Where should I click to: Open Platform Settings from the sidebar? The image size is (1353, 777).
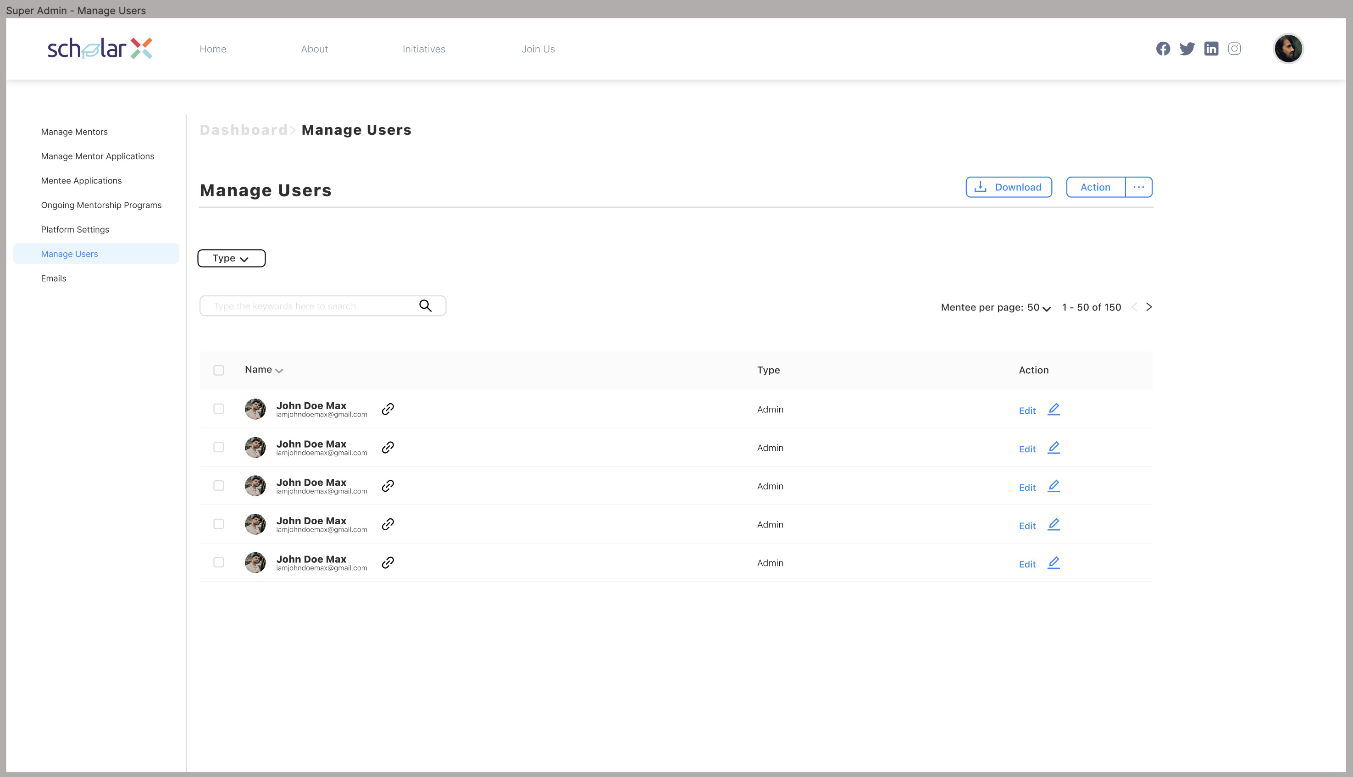click(x=75, y=229)
